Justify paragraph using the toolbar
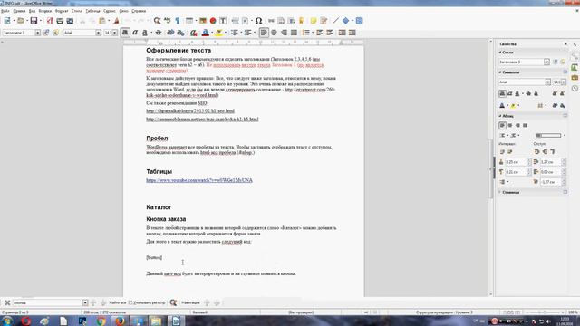This screenshot has width=580, height=326. 294,33
